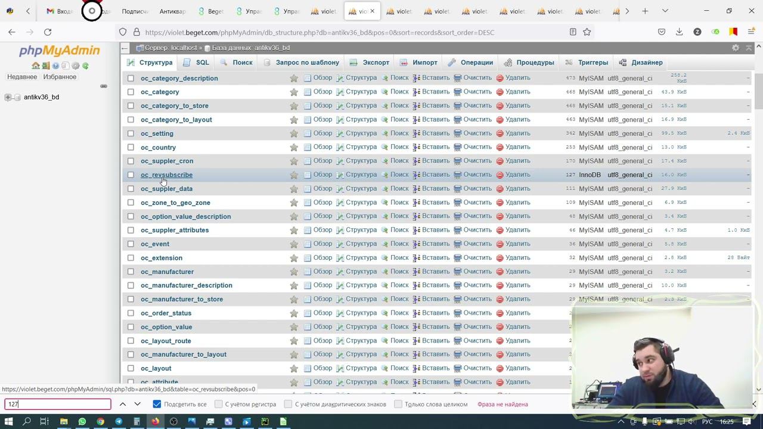Check the oc_category table checkbox
Viewport: 763px width, 429px height.
click(x=131, y=92)
